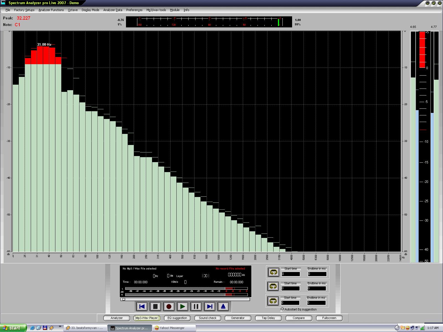Screen dimensions: 443x332
Task: Pause playback with the Pause button
Action: tap(196, 307)
